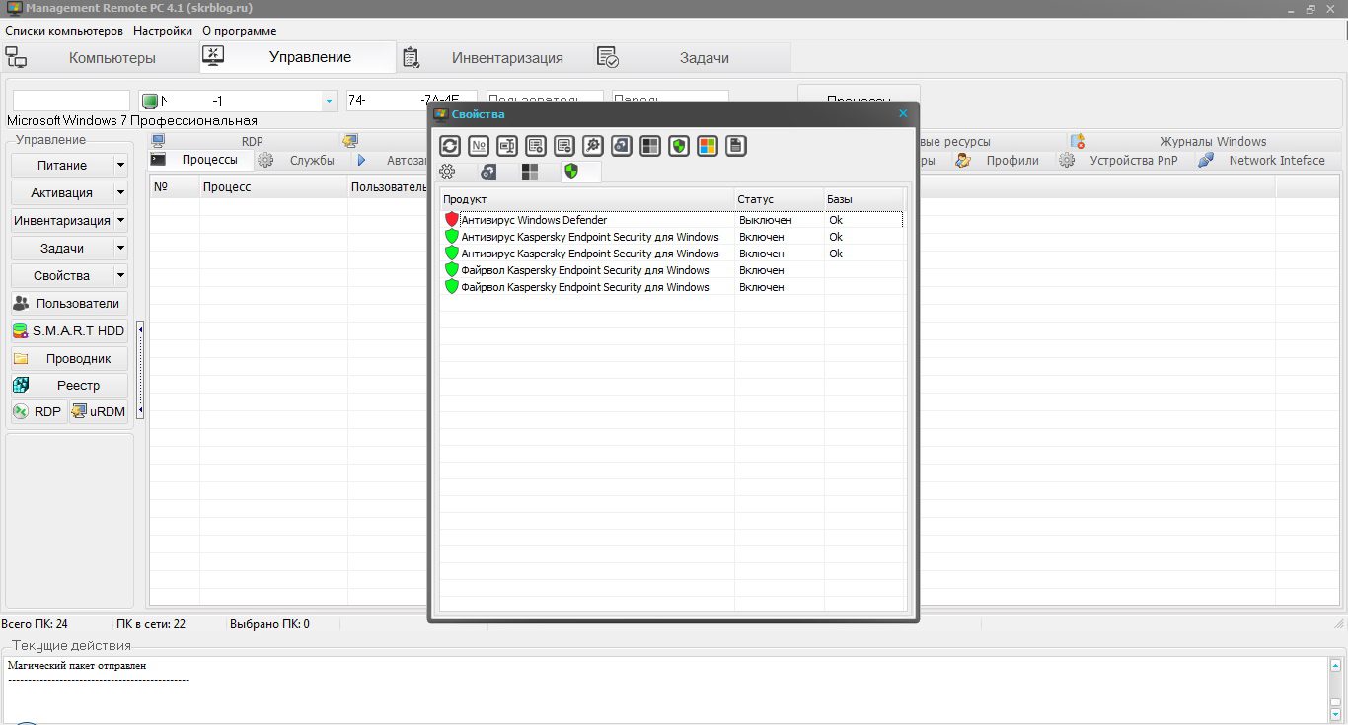Click the gray four-squares icon in toolbar

coord(650,146)
